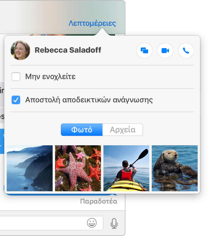This screenshot has width=208, height=236.
Task: Start an audio phone call
Action: (x=186, y=51)
